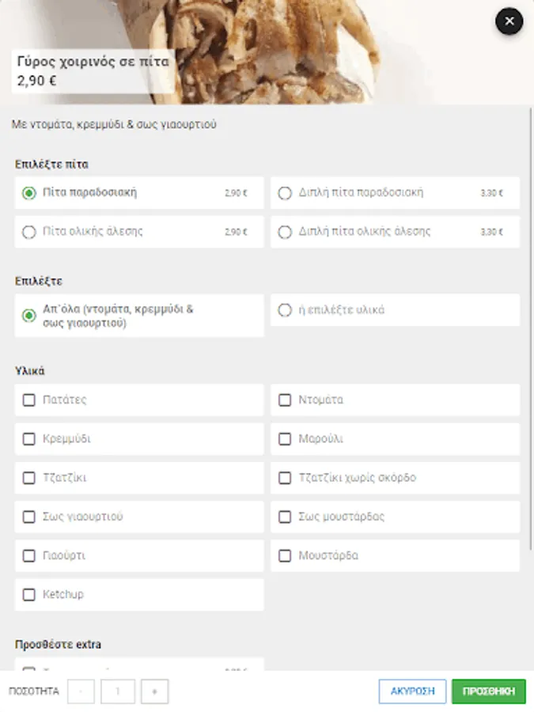Image resolution: width=534 pixels, height=712 pixels.
Task: Tick the Ντομάτα ingredient checkbox
Action: [x=285, y=400]
